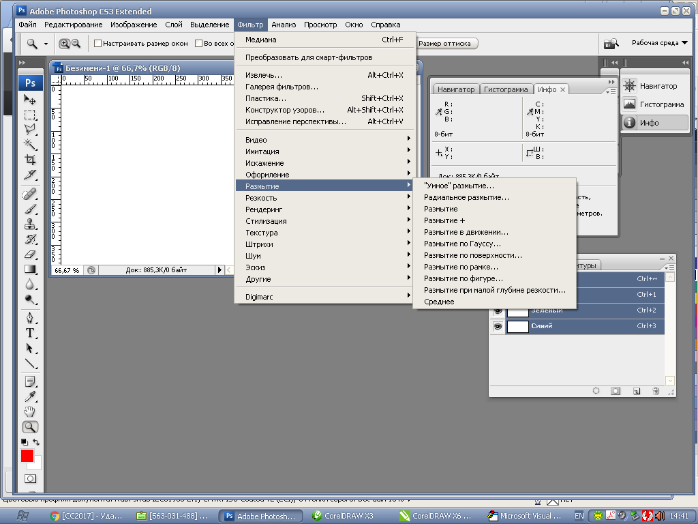Click the red foreground color swatch
The width and height of the screenshot is (698, 524).
(x=27, y=455)
